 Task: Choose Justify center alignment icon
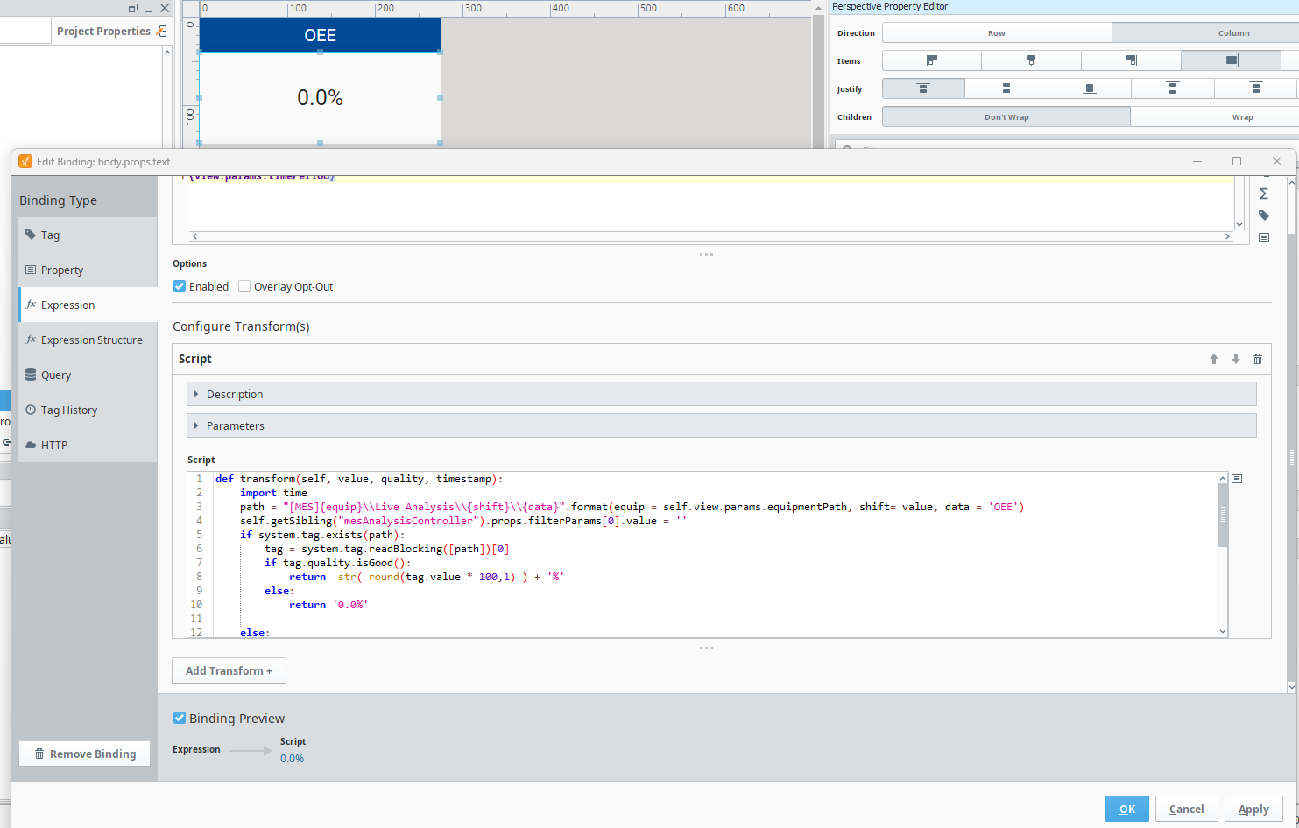[1006, 88]
